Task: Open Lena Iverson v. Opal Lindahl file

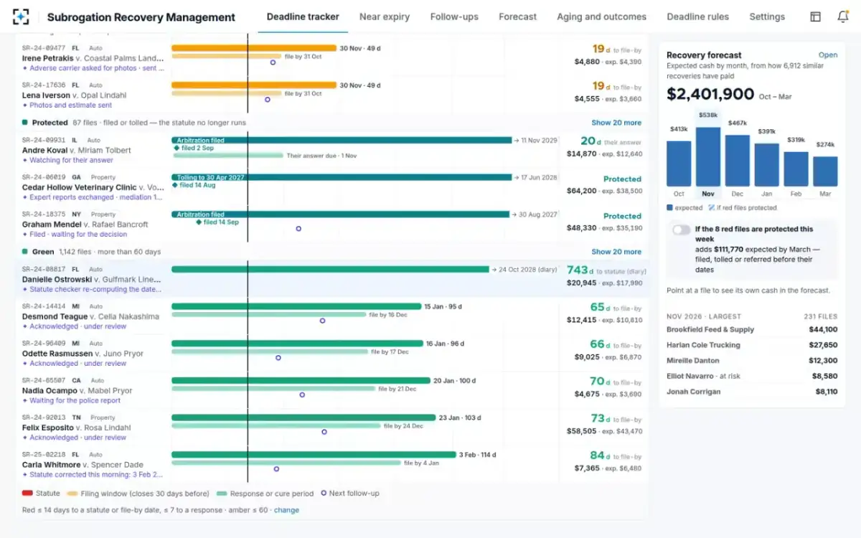Action: click(74, 95)
